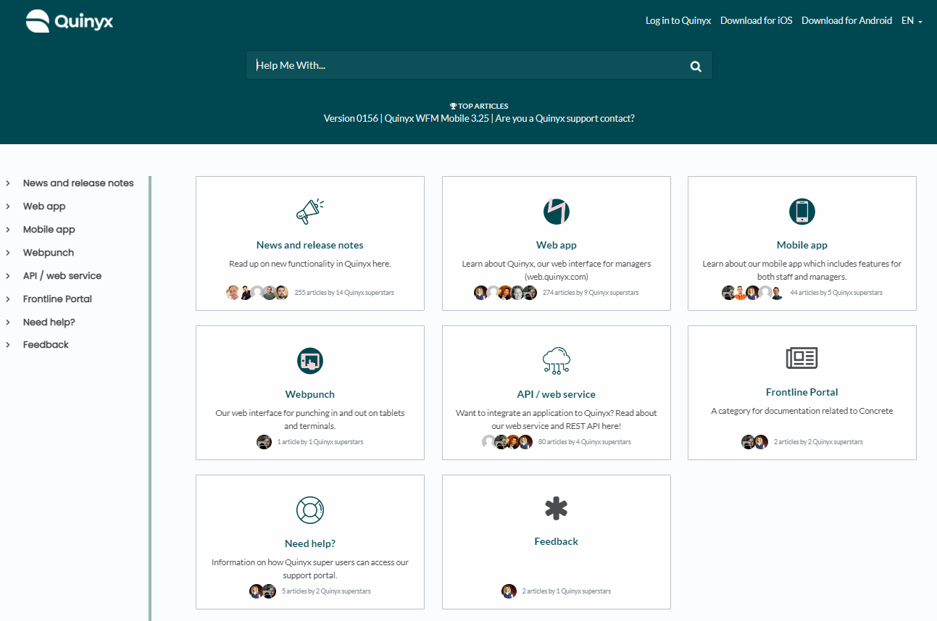This screenshot has height=621, width=937.
Task: Open the Need help? card title
Action: point(310,543)
